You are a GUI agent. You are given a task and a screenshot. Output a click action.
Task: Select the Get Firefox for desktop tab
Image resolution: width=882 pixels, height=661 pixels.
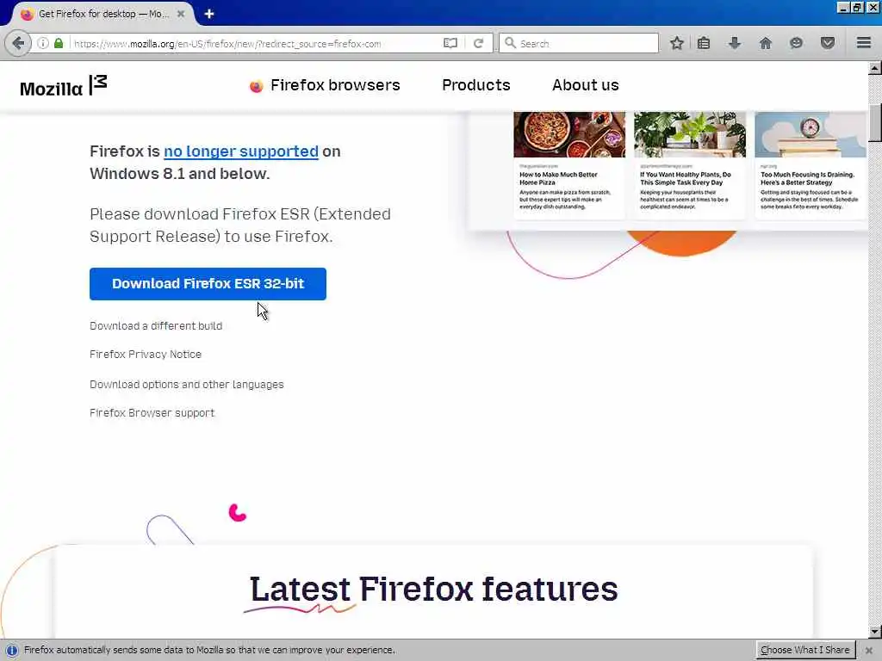[102, 14]
